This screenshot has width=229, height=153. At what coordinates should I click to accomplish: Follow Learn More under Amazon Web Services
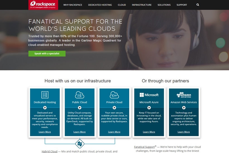tap(184, 132)
